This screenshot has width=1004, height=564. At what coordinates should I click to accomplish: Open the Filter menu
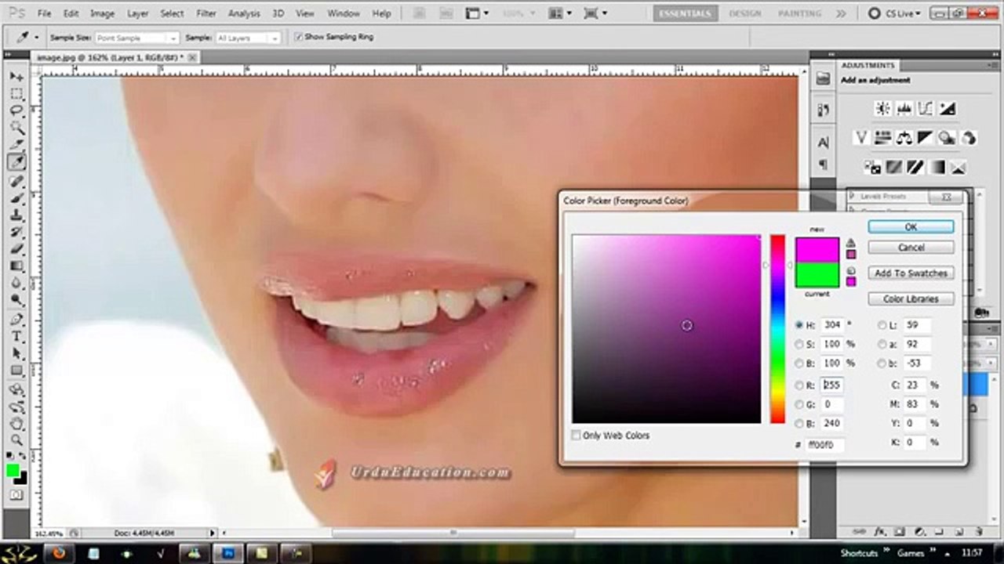point(206,13)
